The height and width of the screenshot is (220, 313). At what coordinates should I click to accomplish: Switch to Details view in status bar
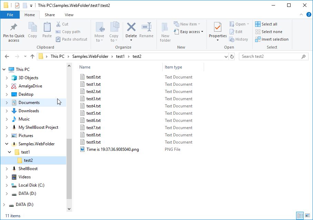click(300, 216)
